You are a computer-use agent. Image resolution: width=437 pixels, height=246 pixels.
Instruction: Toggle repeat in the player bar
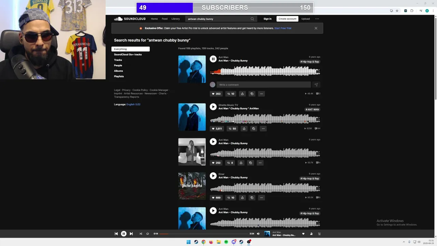(x=147, y=234)
